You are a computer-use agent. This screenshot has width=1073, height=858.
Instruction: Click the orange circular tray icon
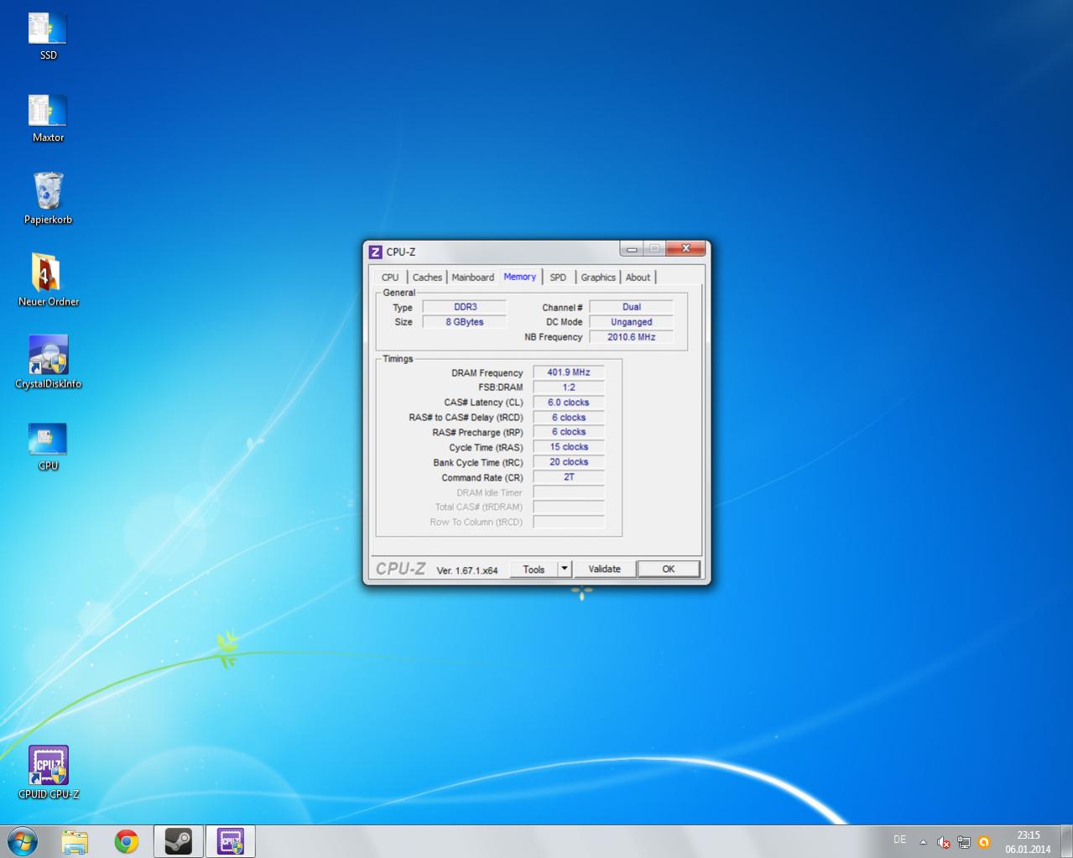coord(984,842)
